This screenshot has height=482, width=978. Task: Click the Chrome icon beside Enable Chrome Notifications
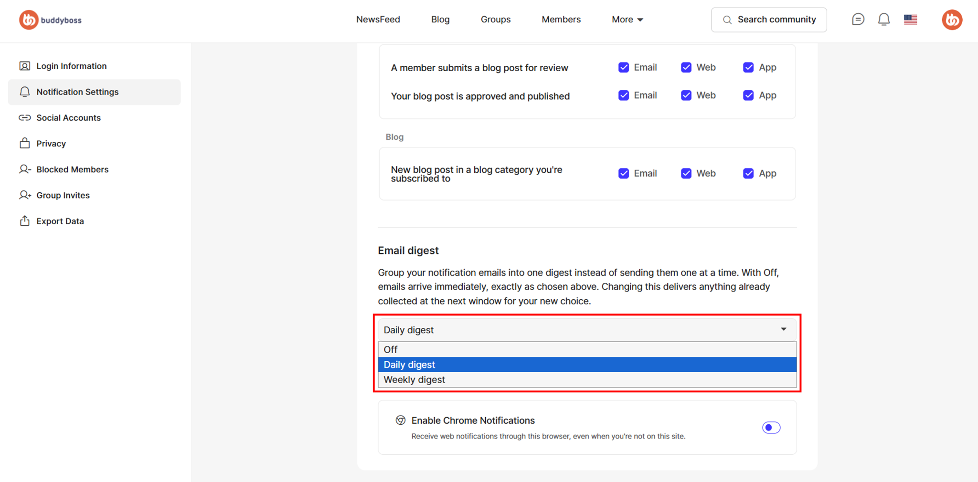click(x=401, y=420)
